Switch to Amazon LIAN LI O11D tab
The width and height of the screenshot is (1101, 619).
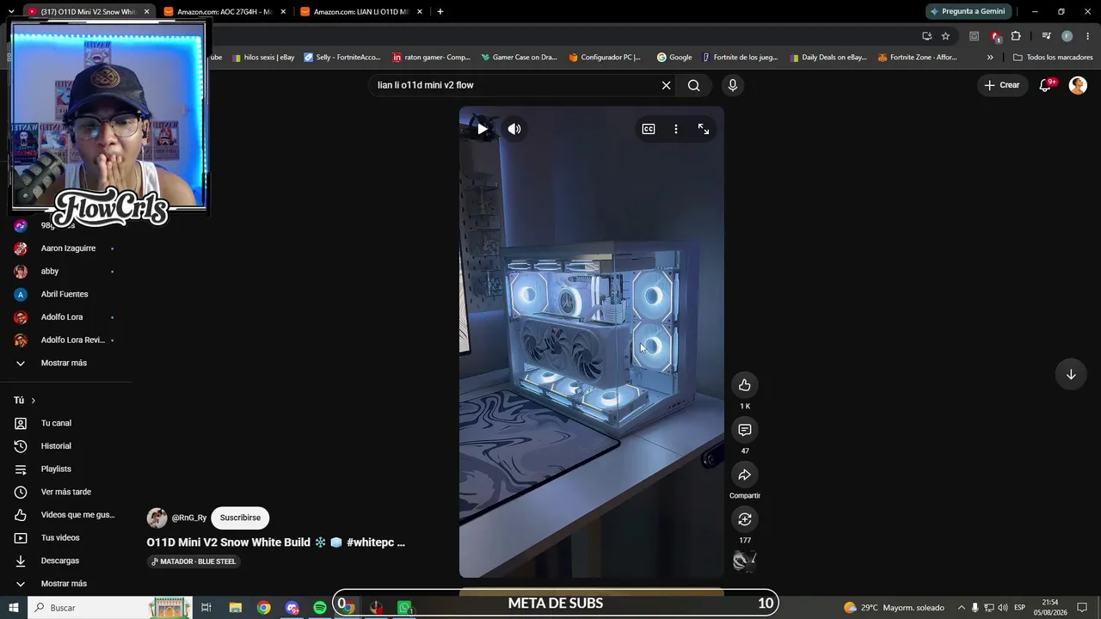[361, 12]
